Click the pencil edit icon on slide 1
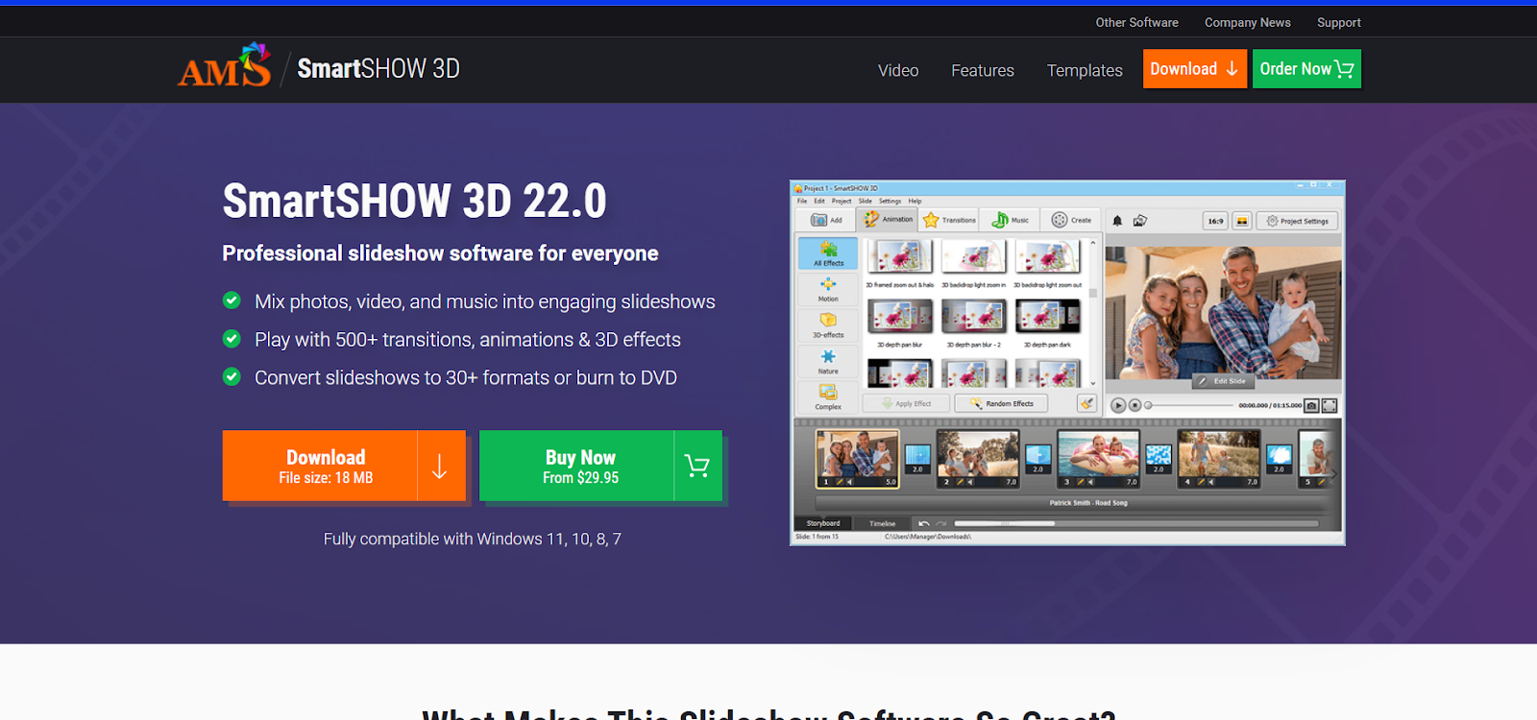The image size is (1537, 720). 840,482
